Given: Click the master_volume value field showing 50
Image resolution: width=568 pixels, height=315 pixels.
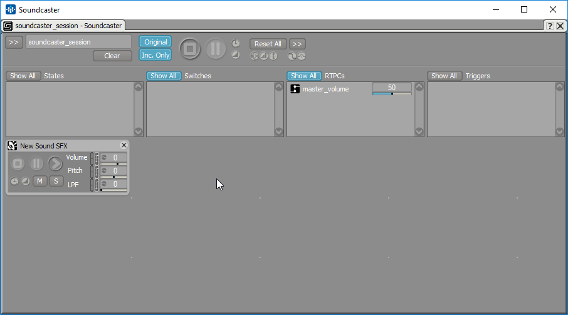Looking at the screenshot, I should 392,88.
